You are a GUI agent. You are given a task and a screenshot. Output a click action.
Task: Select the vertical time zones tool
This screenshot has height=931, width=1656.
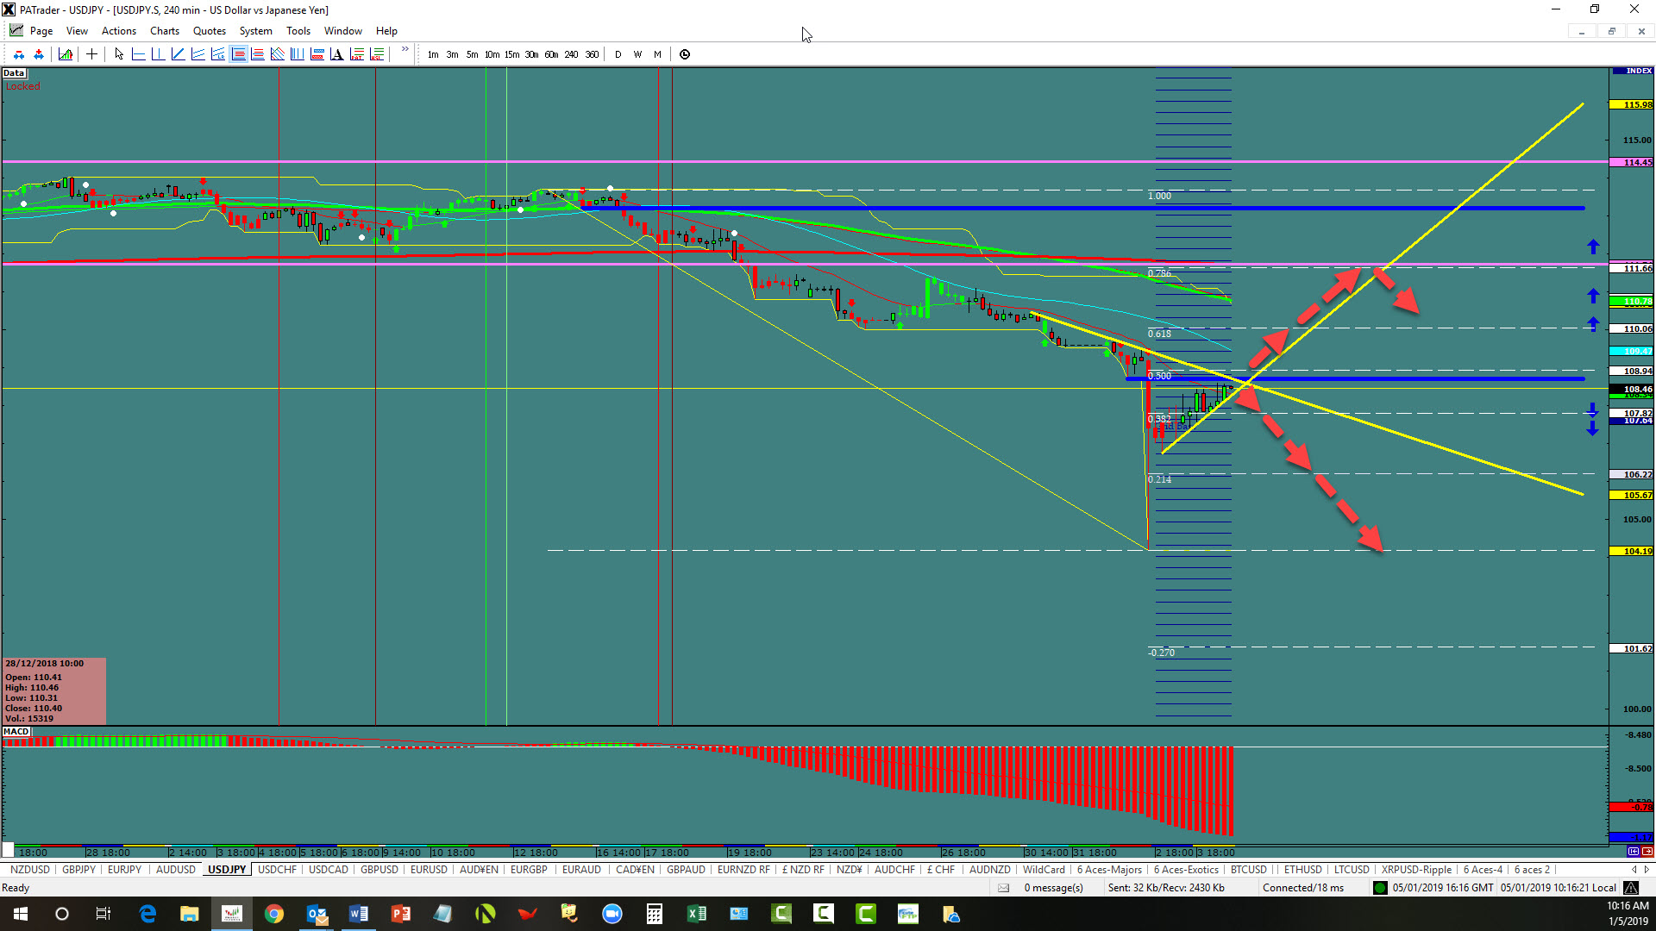click(x=297, y=54)
